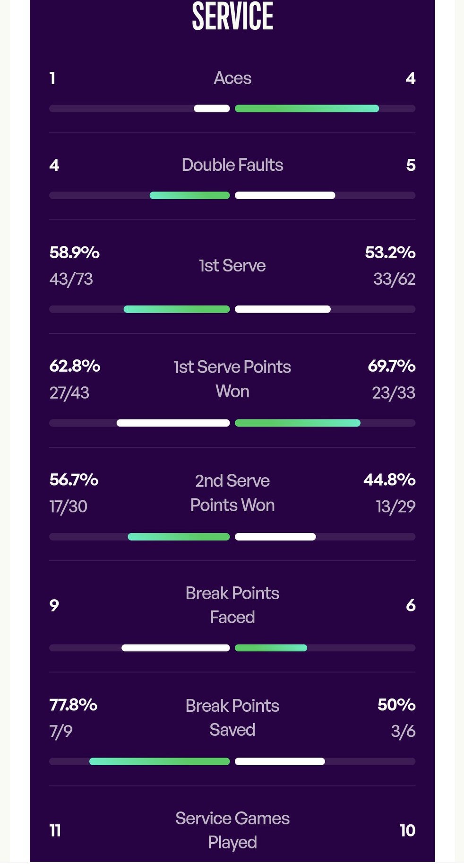The width and height of the screenshot is (464, 864).
Task: Select the Service Games Played label
Action: tap(232, 830)
